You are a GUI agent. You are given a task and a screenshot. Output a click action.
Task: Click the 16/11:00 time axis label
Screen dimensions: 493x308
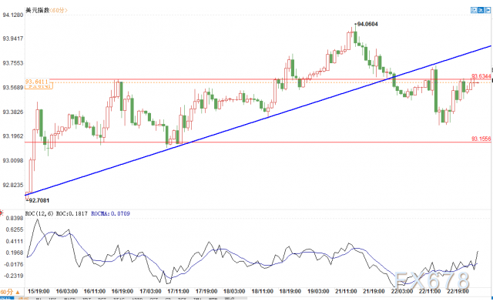[94, 291]
